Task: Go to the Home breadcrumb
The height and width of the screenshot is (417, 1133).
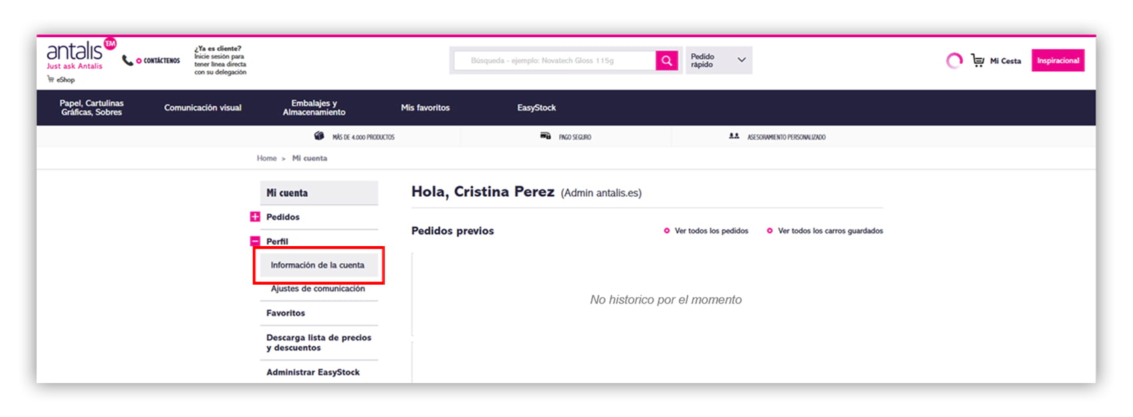Action: [267, 158]
